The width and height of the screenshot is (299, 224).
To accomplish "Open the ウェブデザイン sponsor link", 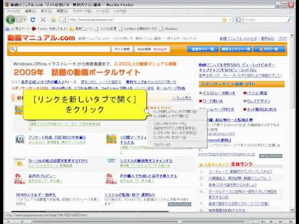I will (259, 101).
